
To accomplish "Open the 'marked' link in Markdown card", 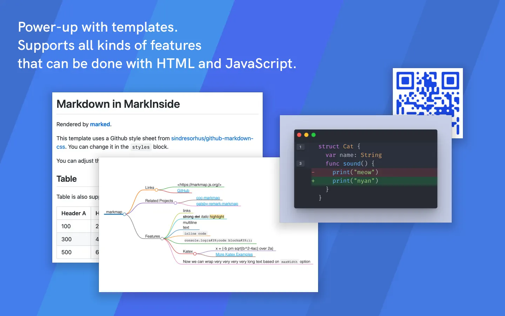I will (x=100, y=124).
